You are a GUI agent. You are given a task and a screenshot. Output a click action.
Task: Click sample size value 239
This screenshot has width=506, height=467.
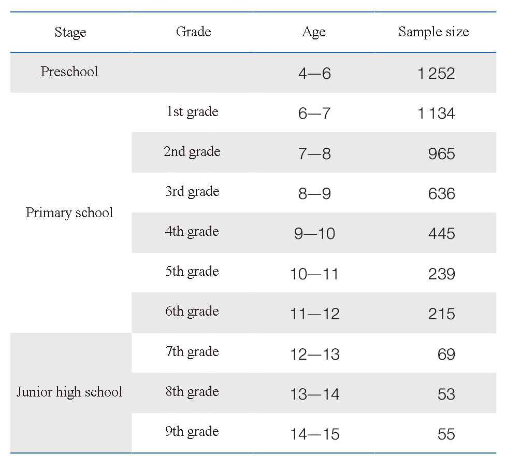pyautogui.click(x=442, y=274)
